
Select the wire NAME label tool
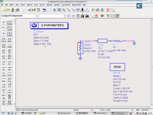[96, 16]
